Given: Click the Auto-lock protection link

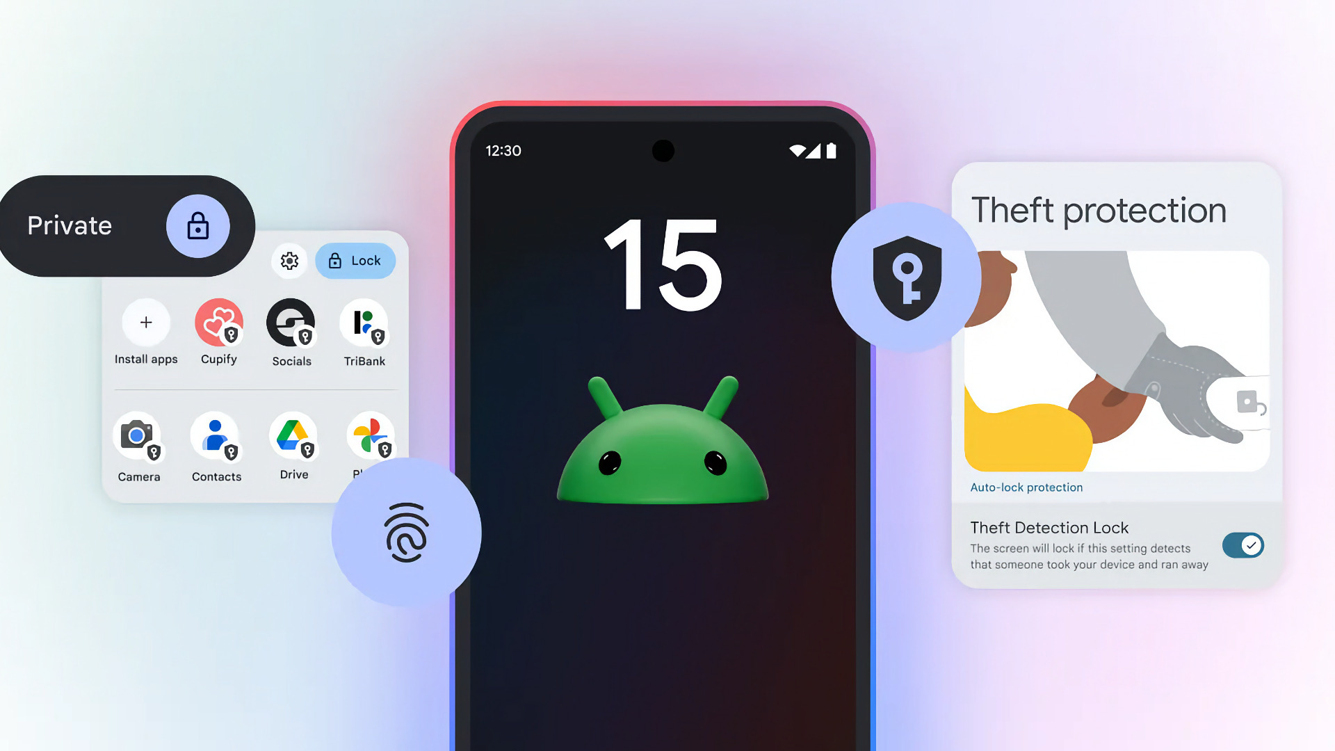Looking at the screenshot, I should [1026, 487].
